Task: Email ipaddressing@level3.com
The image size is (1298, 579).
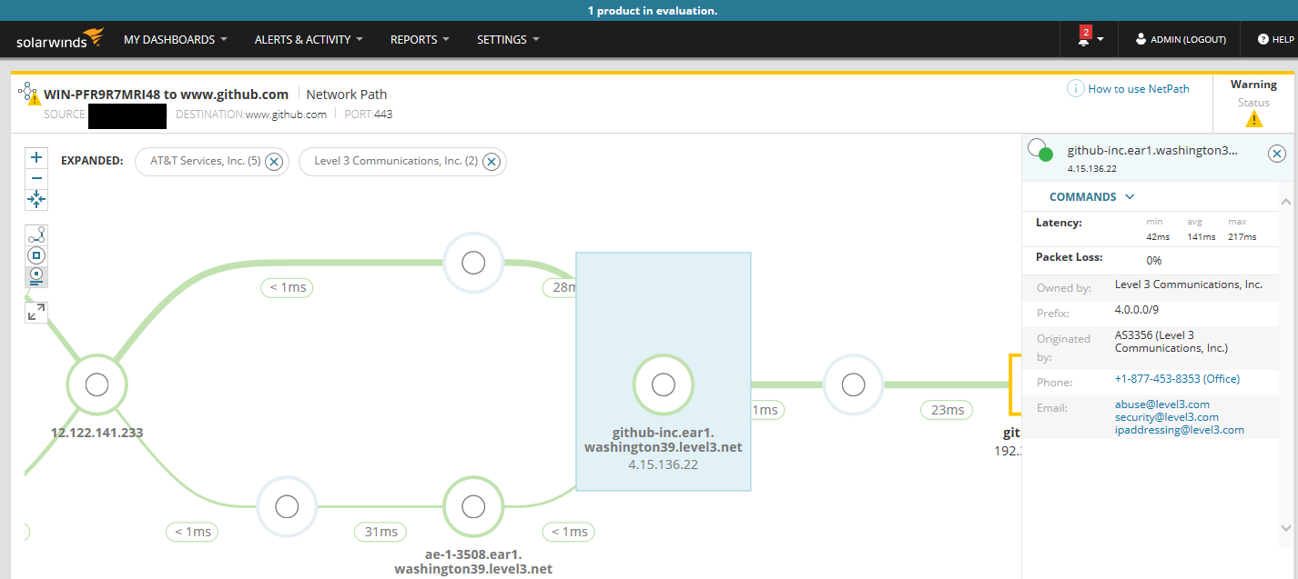Action: pyautogui.click(x=1180, y=430)
